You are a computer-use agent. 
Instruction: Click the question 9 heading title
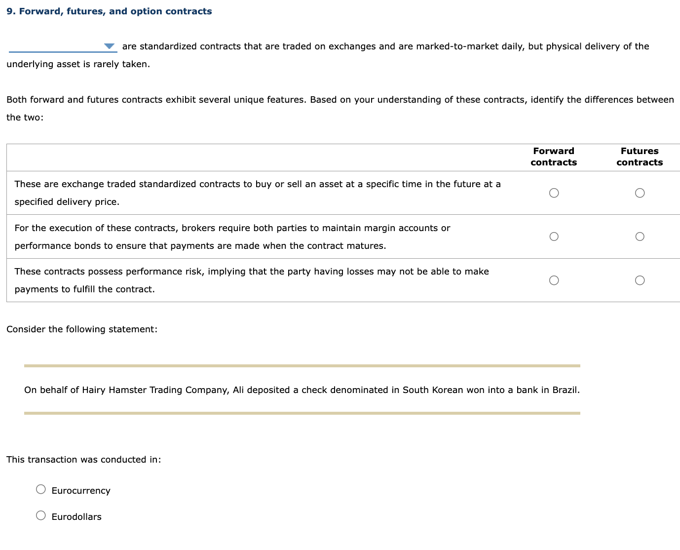109,11
